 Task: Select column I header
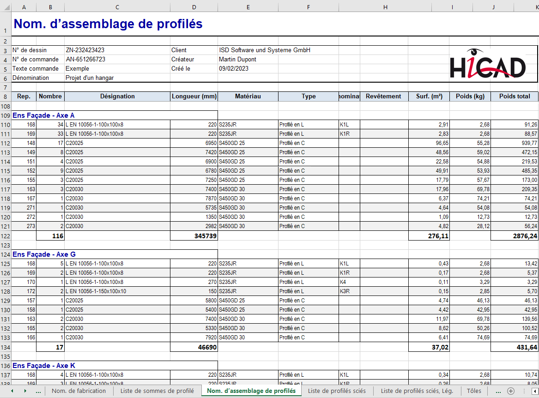pos(452,7)
